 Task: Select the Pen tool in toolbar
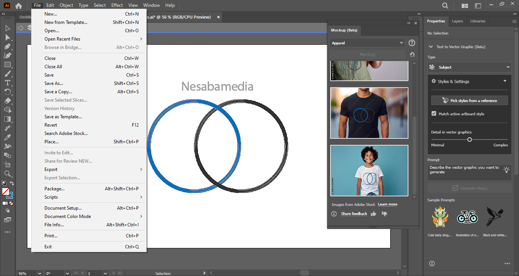click(8, 46)
